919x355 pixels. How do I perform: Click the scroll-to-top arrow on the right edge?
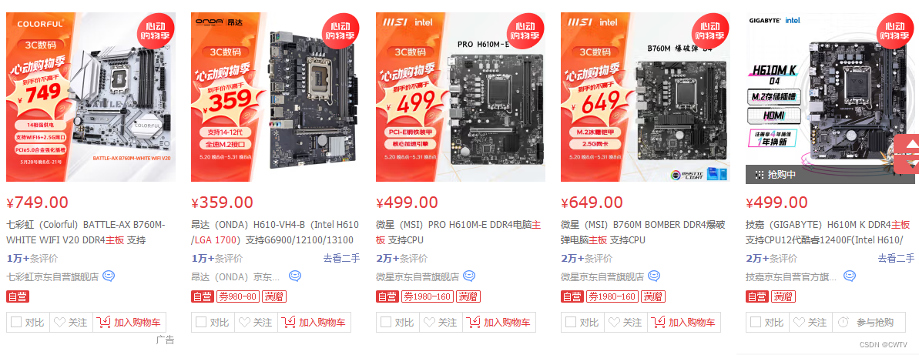click(x=912, y=144)
